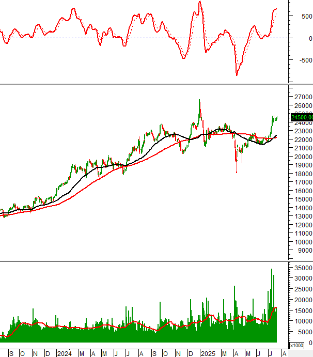Click the 21000 price axis label
The height and width of the screenshot is (357, 313).
coord(303,148)
